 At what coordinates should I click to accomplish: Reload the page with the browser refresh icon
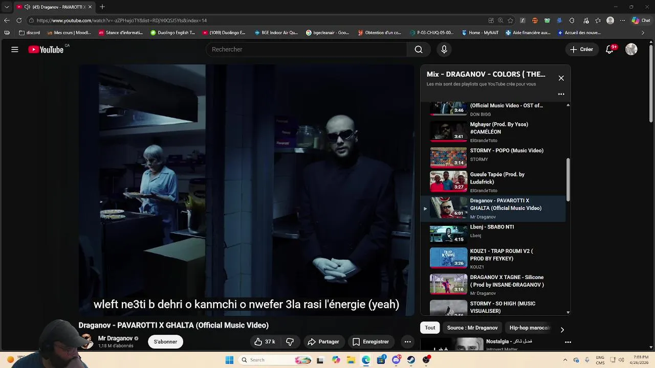pos(19,20)
